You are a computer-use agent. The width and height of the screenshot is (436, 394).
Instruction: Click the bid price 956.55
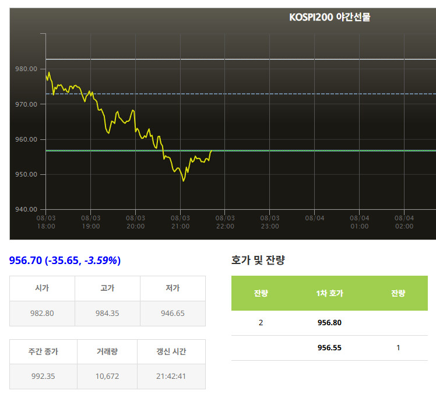pos(329,348)
